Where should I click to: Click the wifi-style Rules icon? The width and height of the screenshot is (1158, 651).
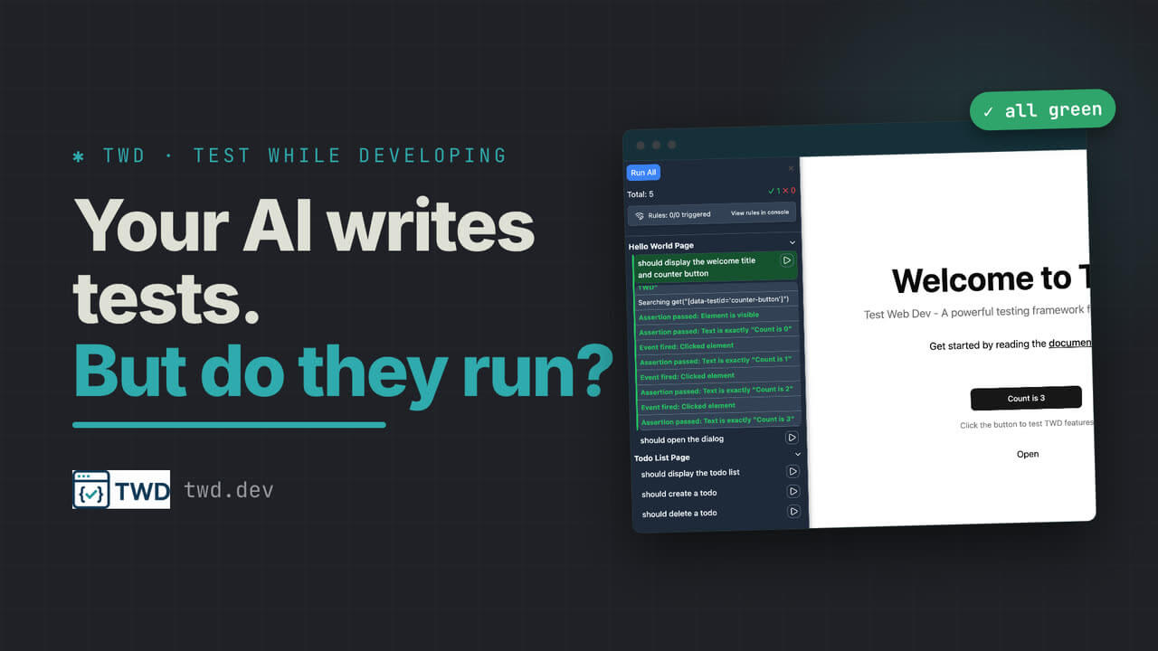640,215
